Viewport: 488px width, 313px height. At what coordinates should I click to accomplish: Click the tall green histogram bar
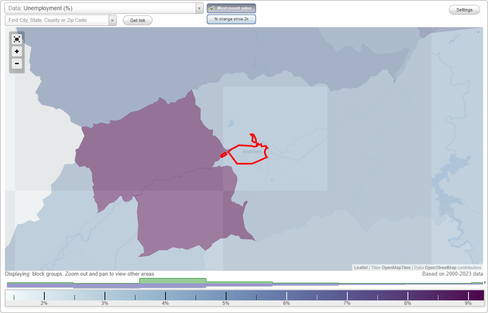pyautogui.click(x=173, y=281)
